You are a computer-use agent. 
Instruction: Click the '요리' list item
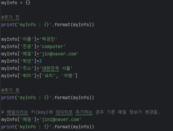(x=49, y=76)
